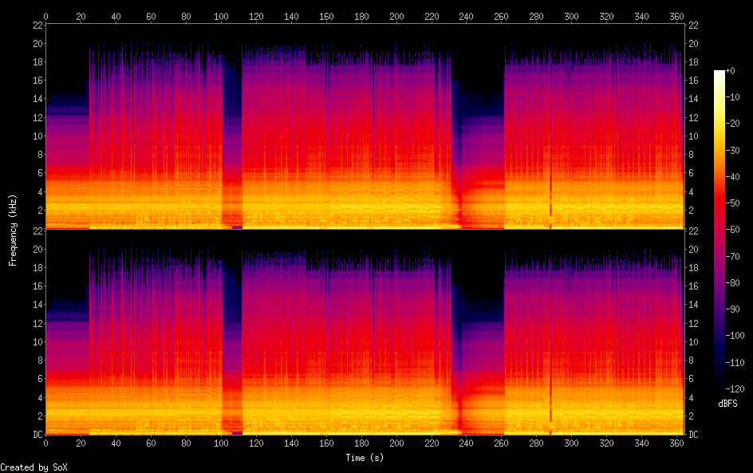Click the DC label at the bottom-left corner
The height and width of the screenshot is (473, 753).
[37, 435]
